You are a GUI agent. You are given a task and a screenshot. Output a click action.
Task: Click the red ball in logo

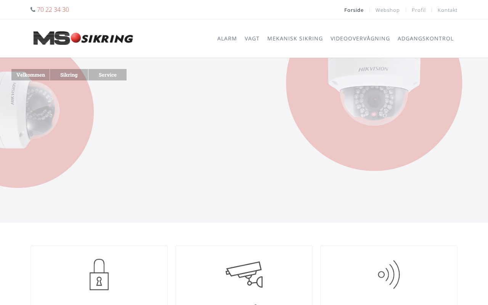tap(76, 37)
